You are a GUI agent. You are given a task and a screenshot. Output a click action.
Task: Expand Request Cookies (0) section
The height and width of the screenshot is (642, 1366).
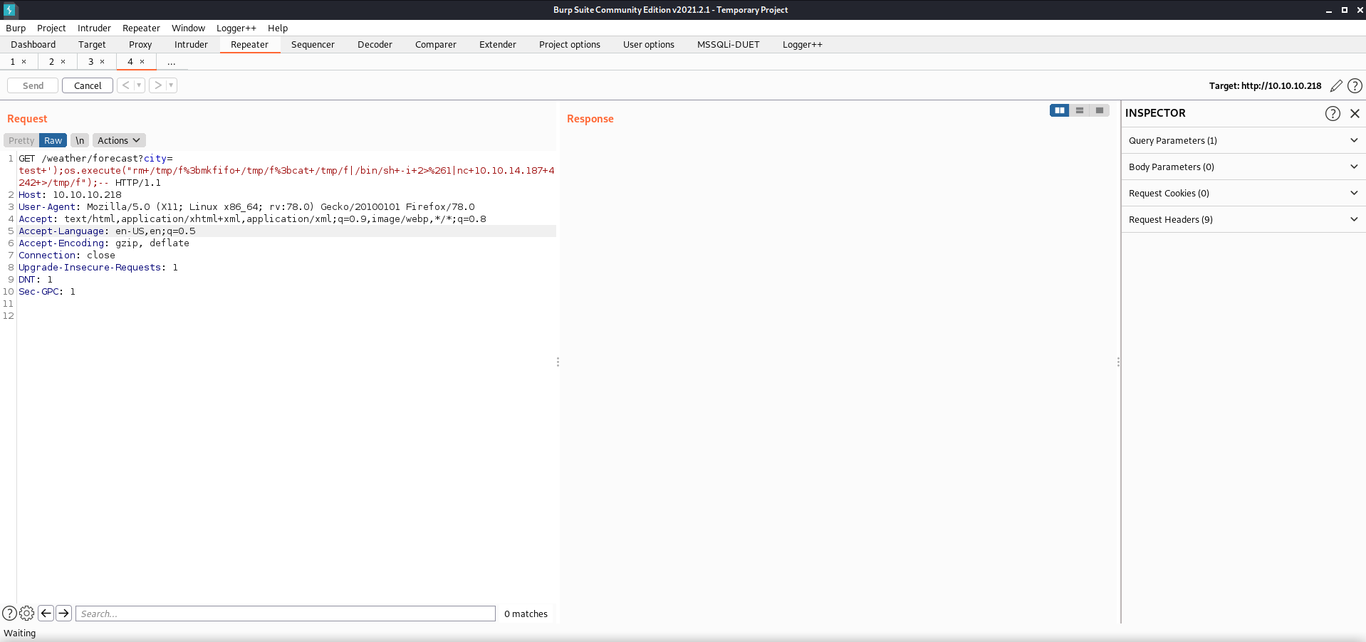point(1244,193)
